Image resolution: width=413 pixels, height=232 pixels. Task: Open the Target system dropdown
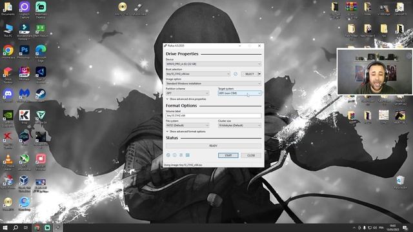click(x=239, y=93)
